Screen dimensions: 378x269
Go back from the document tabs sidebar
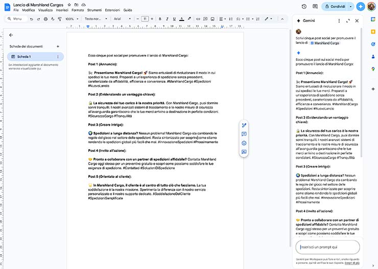pyautogui.click(x=11, y=35)
